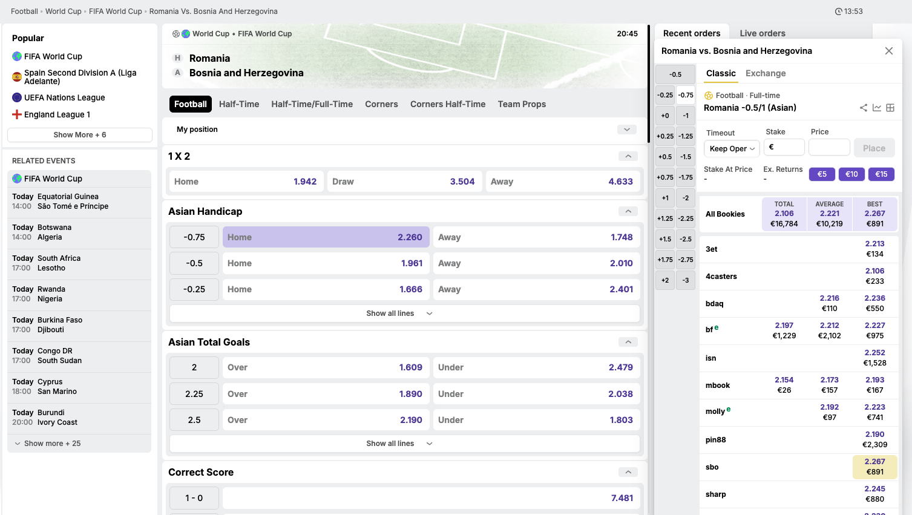Open the price history chart icon
The width and height of the screenshot is (912, 515).
pos(877,107)
